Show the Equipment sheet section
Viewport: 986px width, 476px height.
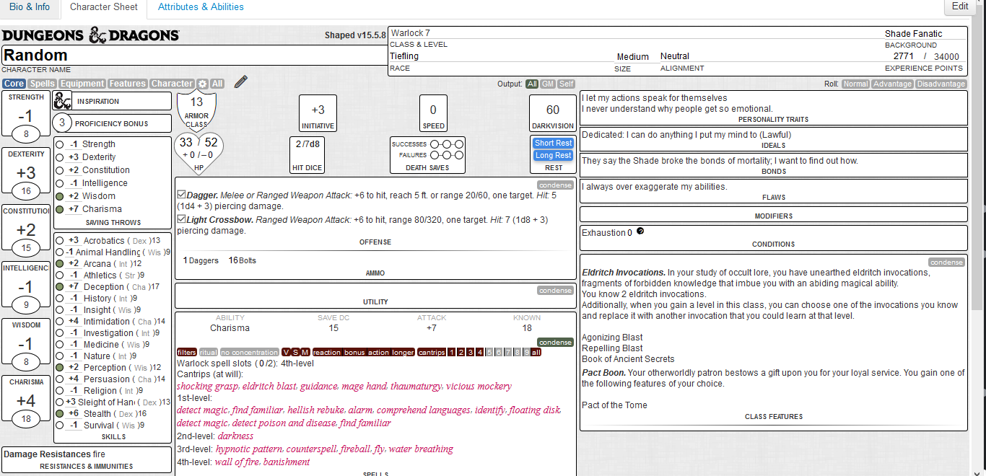(x=82, y=84)
